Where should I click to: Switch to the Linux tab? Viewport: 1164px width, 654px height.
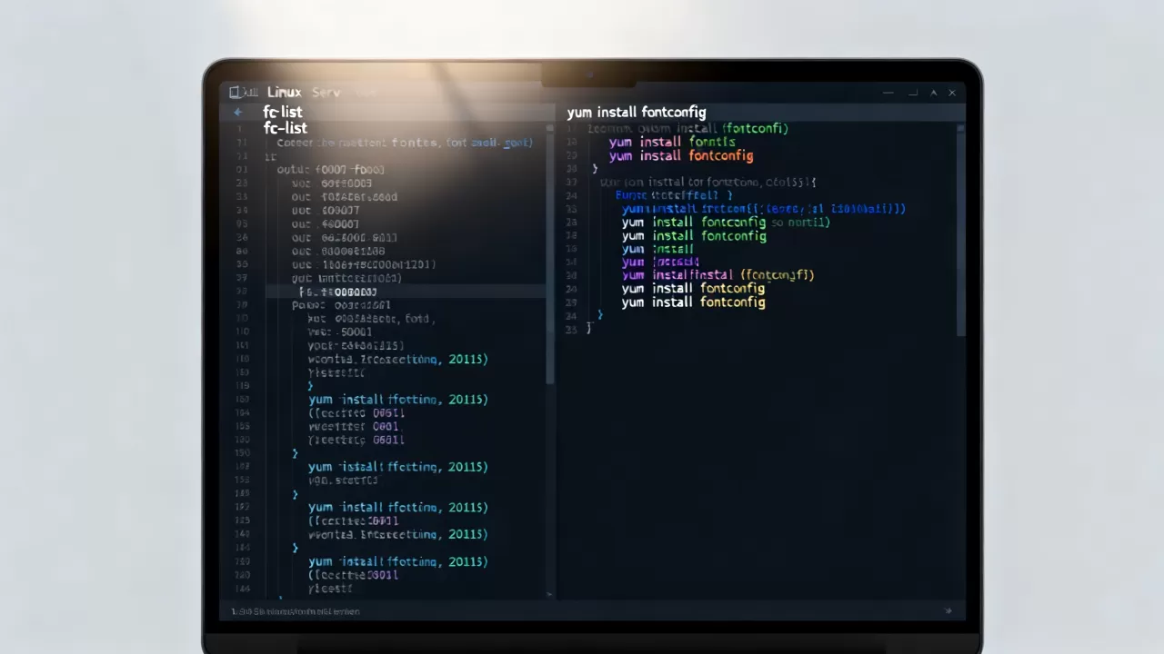[x=284, y=92]
